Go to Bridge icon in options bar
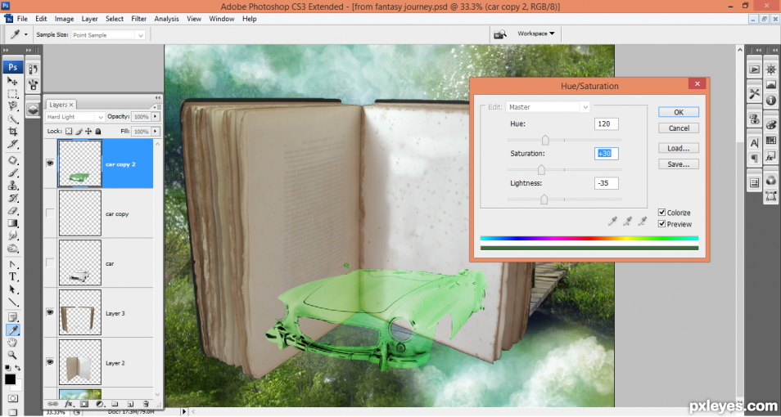 tap(500, 34)
